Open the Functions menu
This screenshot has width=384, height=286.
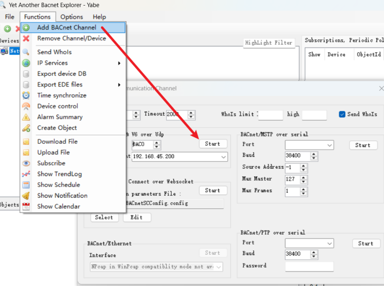(x=37, y=17)
